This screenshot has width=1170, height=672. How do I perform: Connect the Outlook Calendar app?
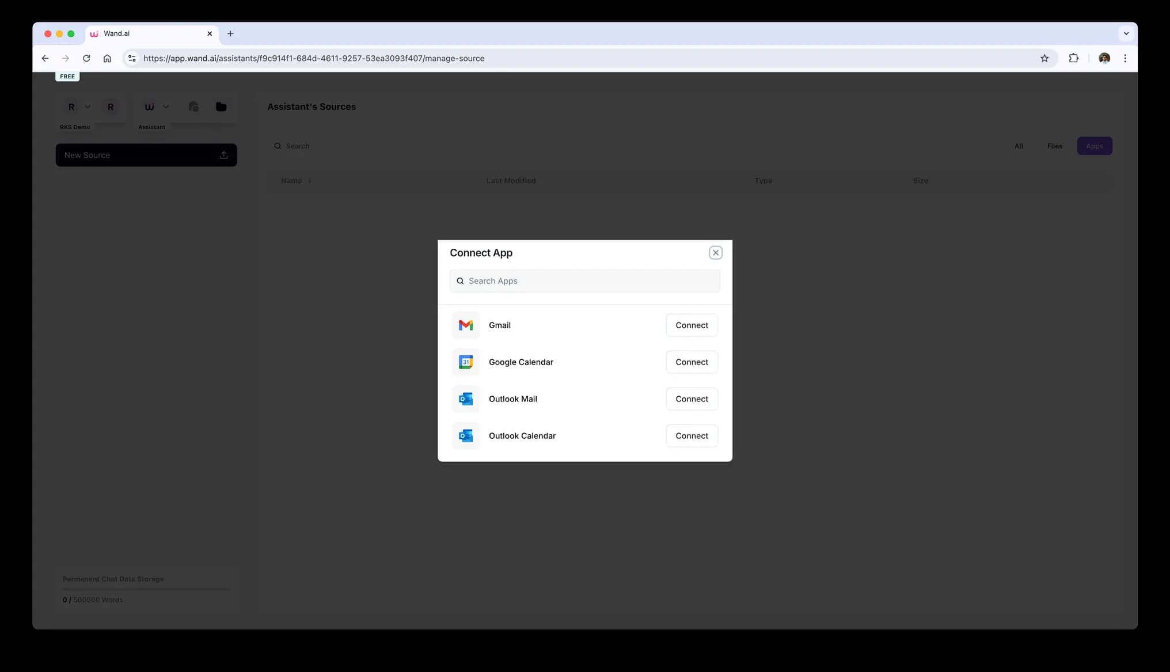692,436
